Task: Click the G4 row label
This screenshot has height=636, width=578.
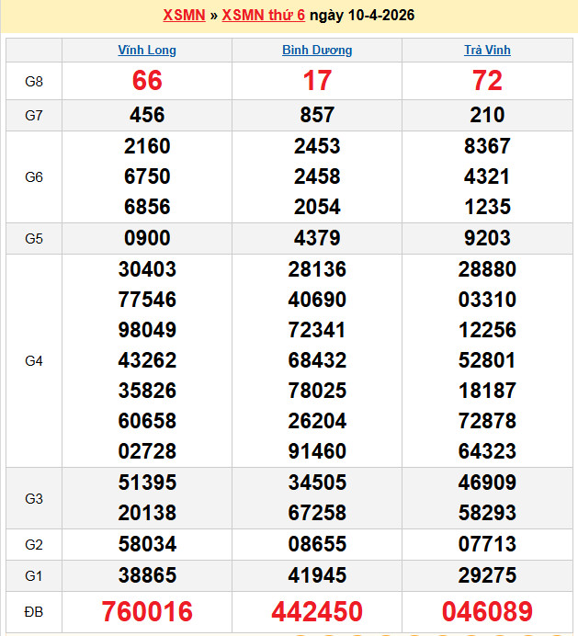Action: (x=34, y=361)
